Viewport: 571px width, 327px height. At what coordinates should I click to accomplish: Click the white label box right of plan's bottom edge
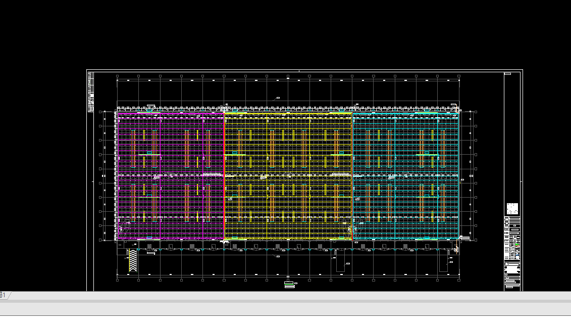pyautogui.click(x=464, y=238)
